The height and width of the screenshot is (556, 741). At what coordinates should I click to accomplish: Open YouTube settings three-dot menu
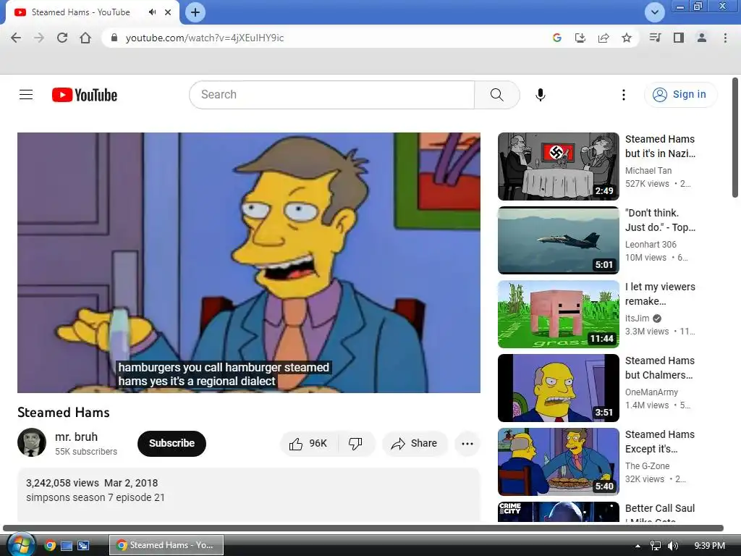[x=623, y=95]
